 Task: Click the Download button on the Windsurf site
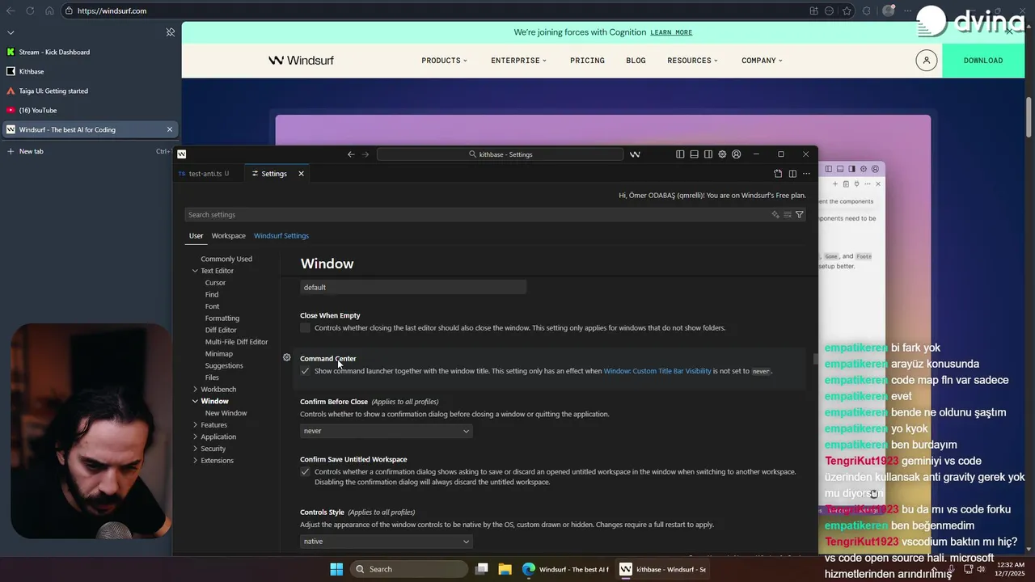tap(983, 61)
